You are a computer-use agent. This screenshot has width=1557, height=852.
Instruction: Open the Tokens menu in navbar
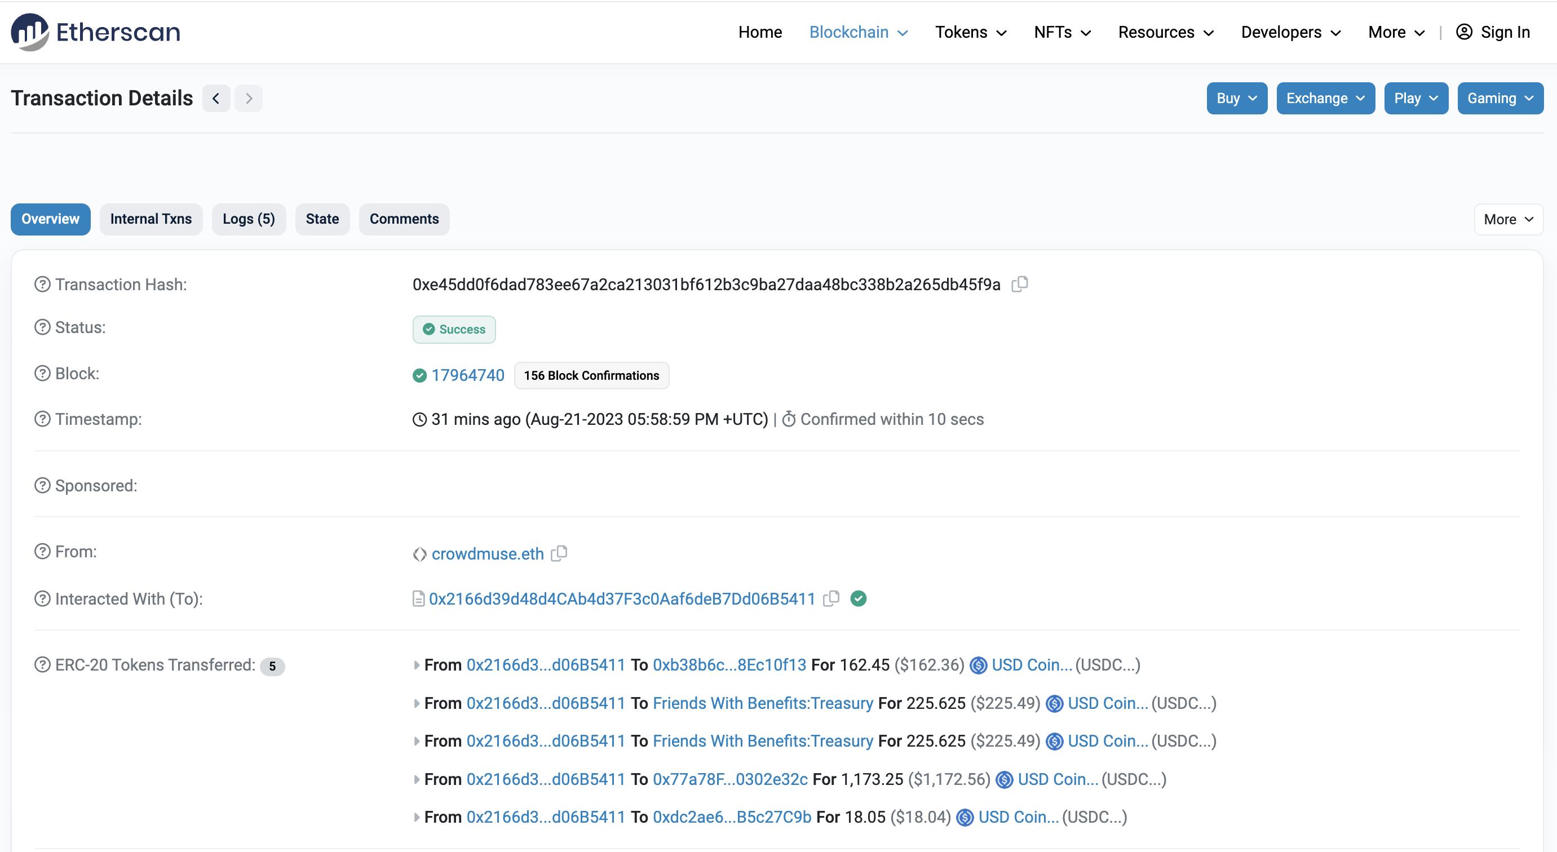tap(970, 32)
